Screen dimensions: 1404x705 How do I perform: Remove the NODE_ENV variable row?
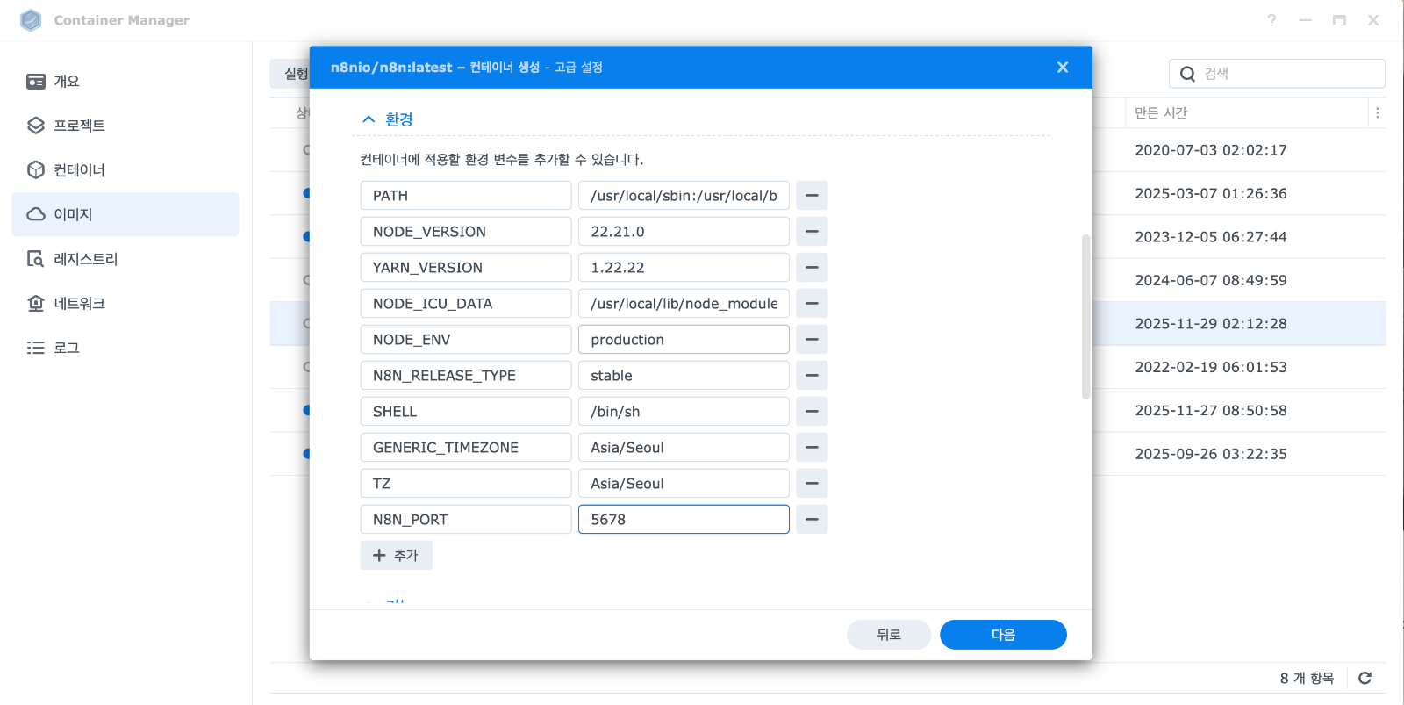pyautogui.click(x=812, y=340)
